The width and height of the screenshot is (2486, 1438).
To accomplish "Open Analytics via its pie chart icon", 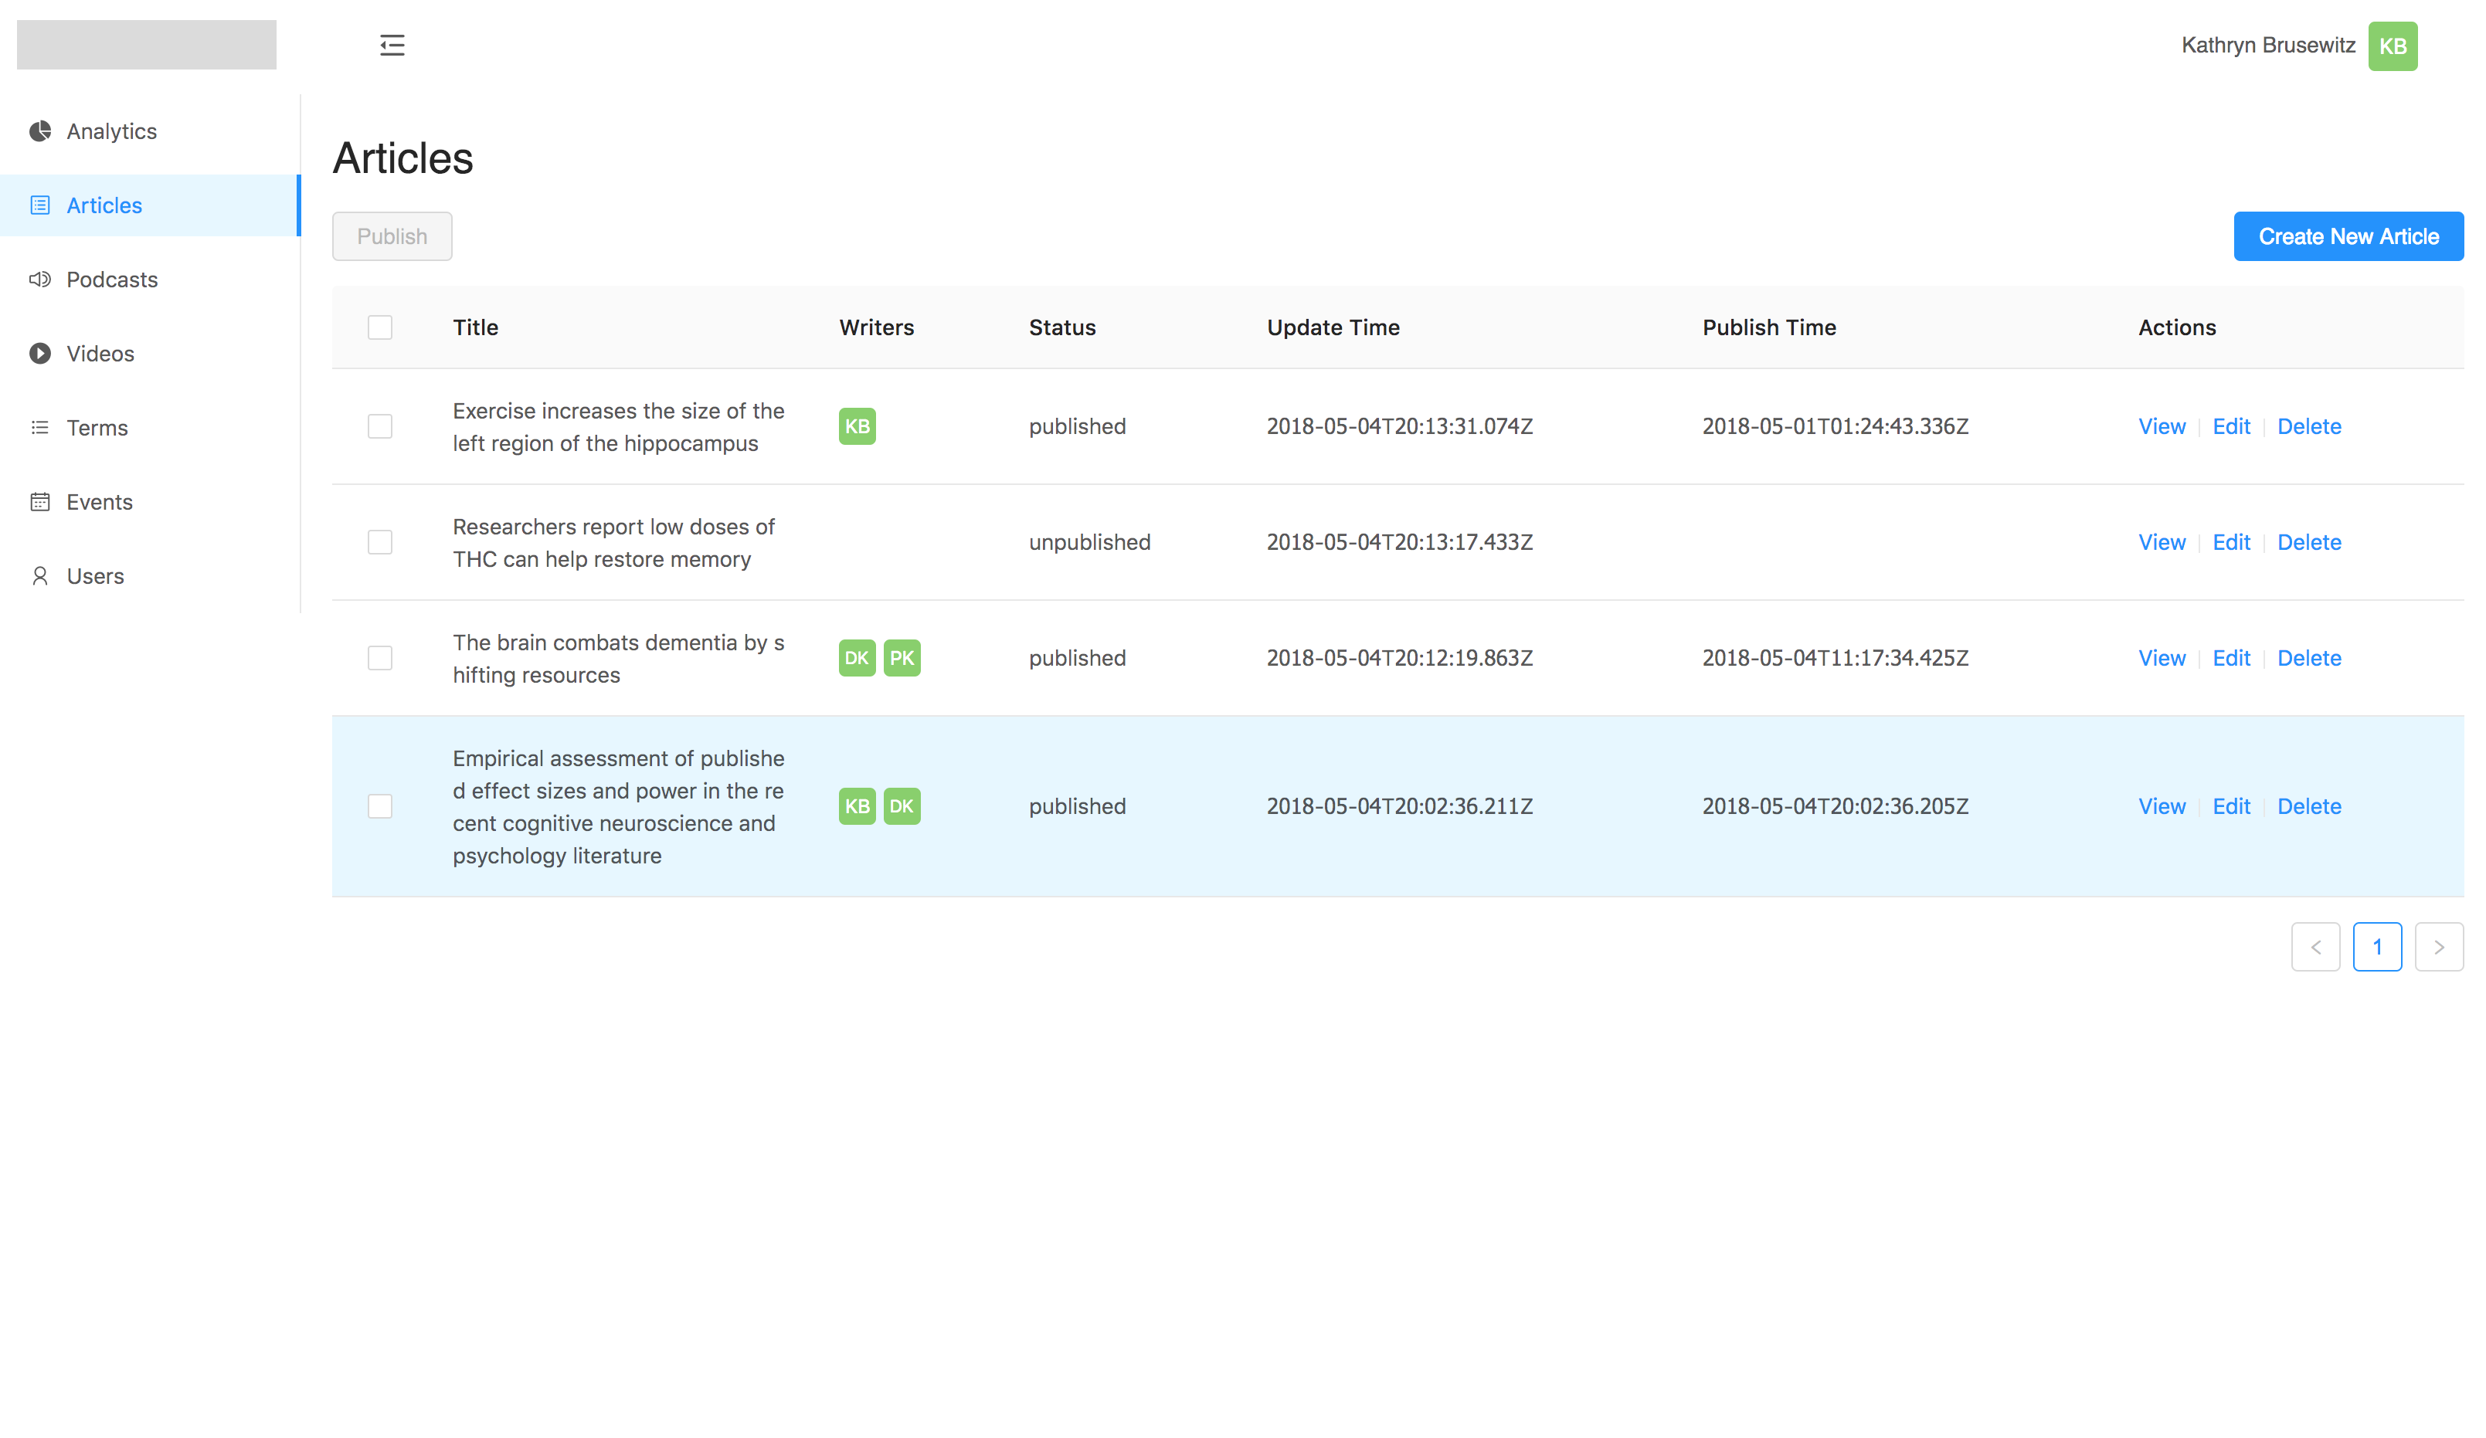I will [x=40, y=131].
